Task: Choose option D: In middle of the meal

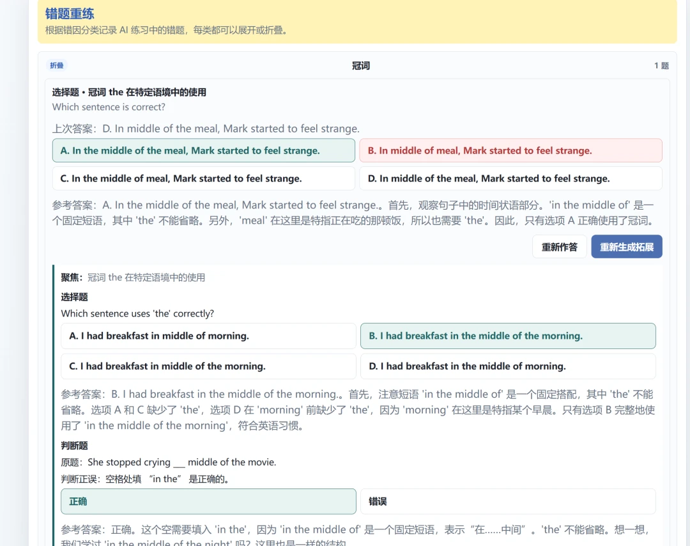Action: (x=511, y=178)
